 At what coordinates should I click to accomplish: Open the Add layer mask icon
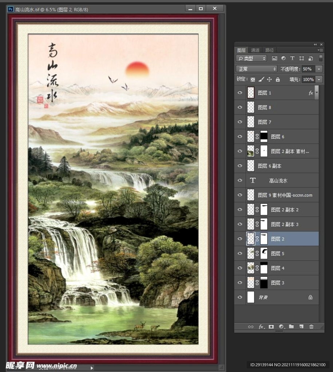(x=271, y=327)
